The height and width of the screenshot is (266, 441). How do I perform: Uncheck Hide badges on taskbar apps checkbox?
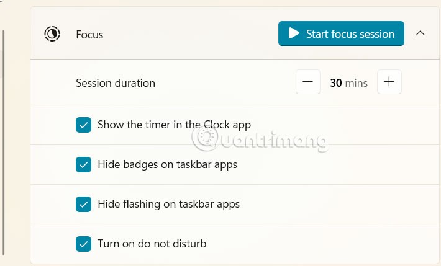[83, 164]
